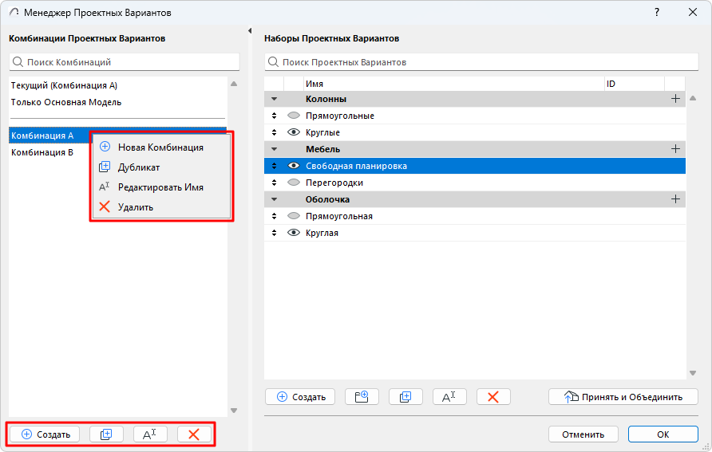712x452 pixels.
Task: Click the red delete icon under the combinations list
Action: [x=194, y=434]
